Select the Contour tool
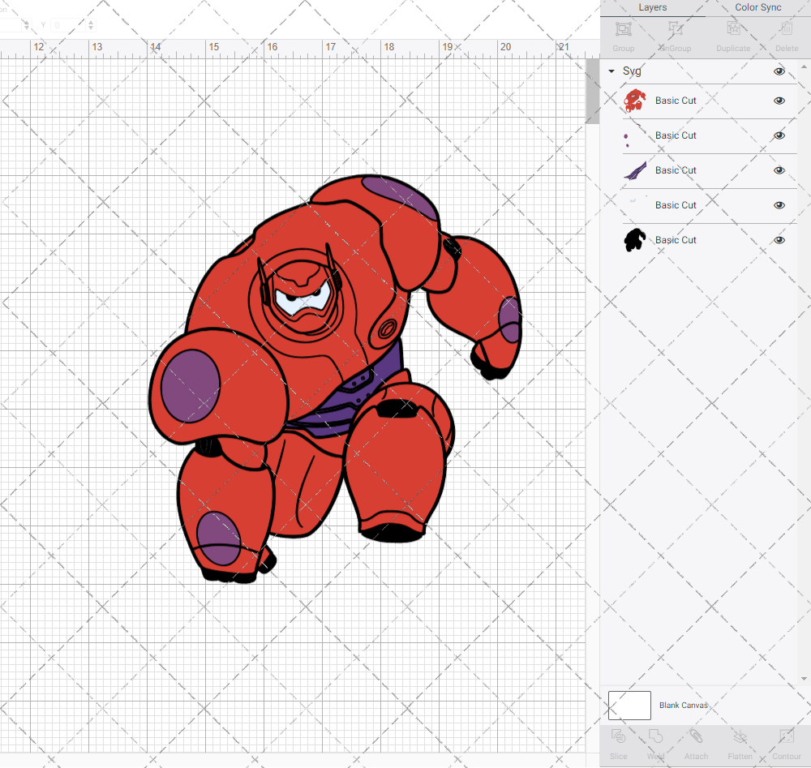 pos(787,736)
